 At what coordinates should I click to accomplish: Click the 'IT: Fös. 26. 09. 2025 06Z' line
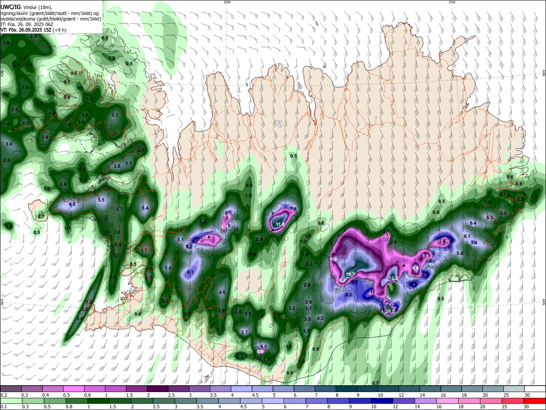click(x=27, y=24)
